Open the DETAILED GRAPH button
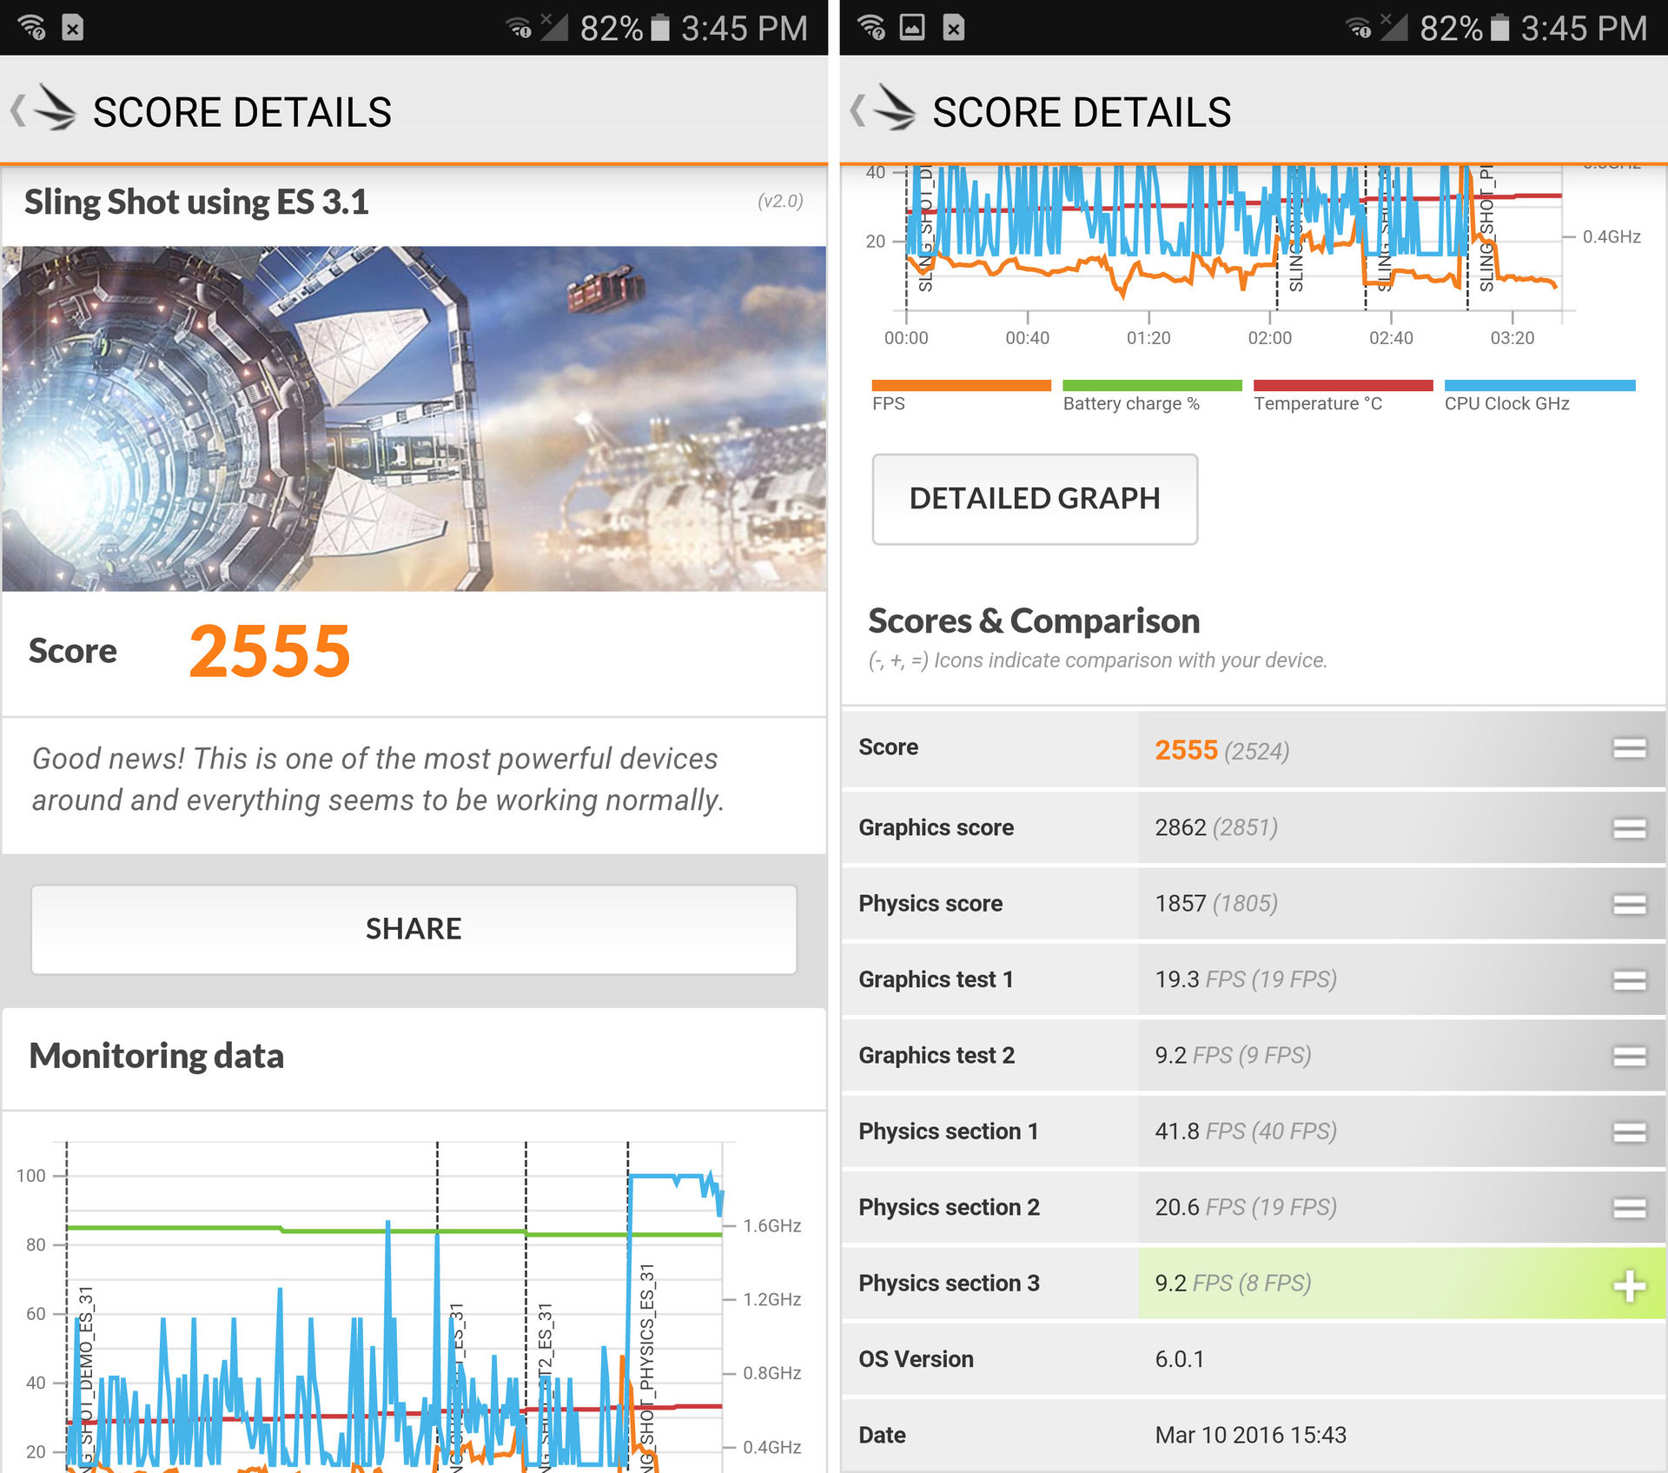Image resolution: width=1668 pixels, height=1473 pixels. (x=1034, y=499)
